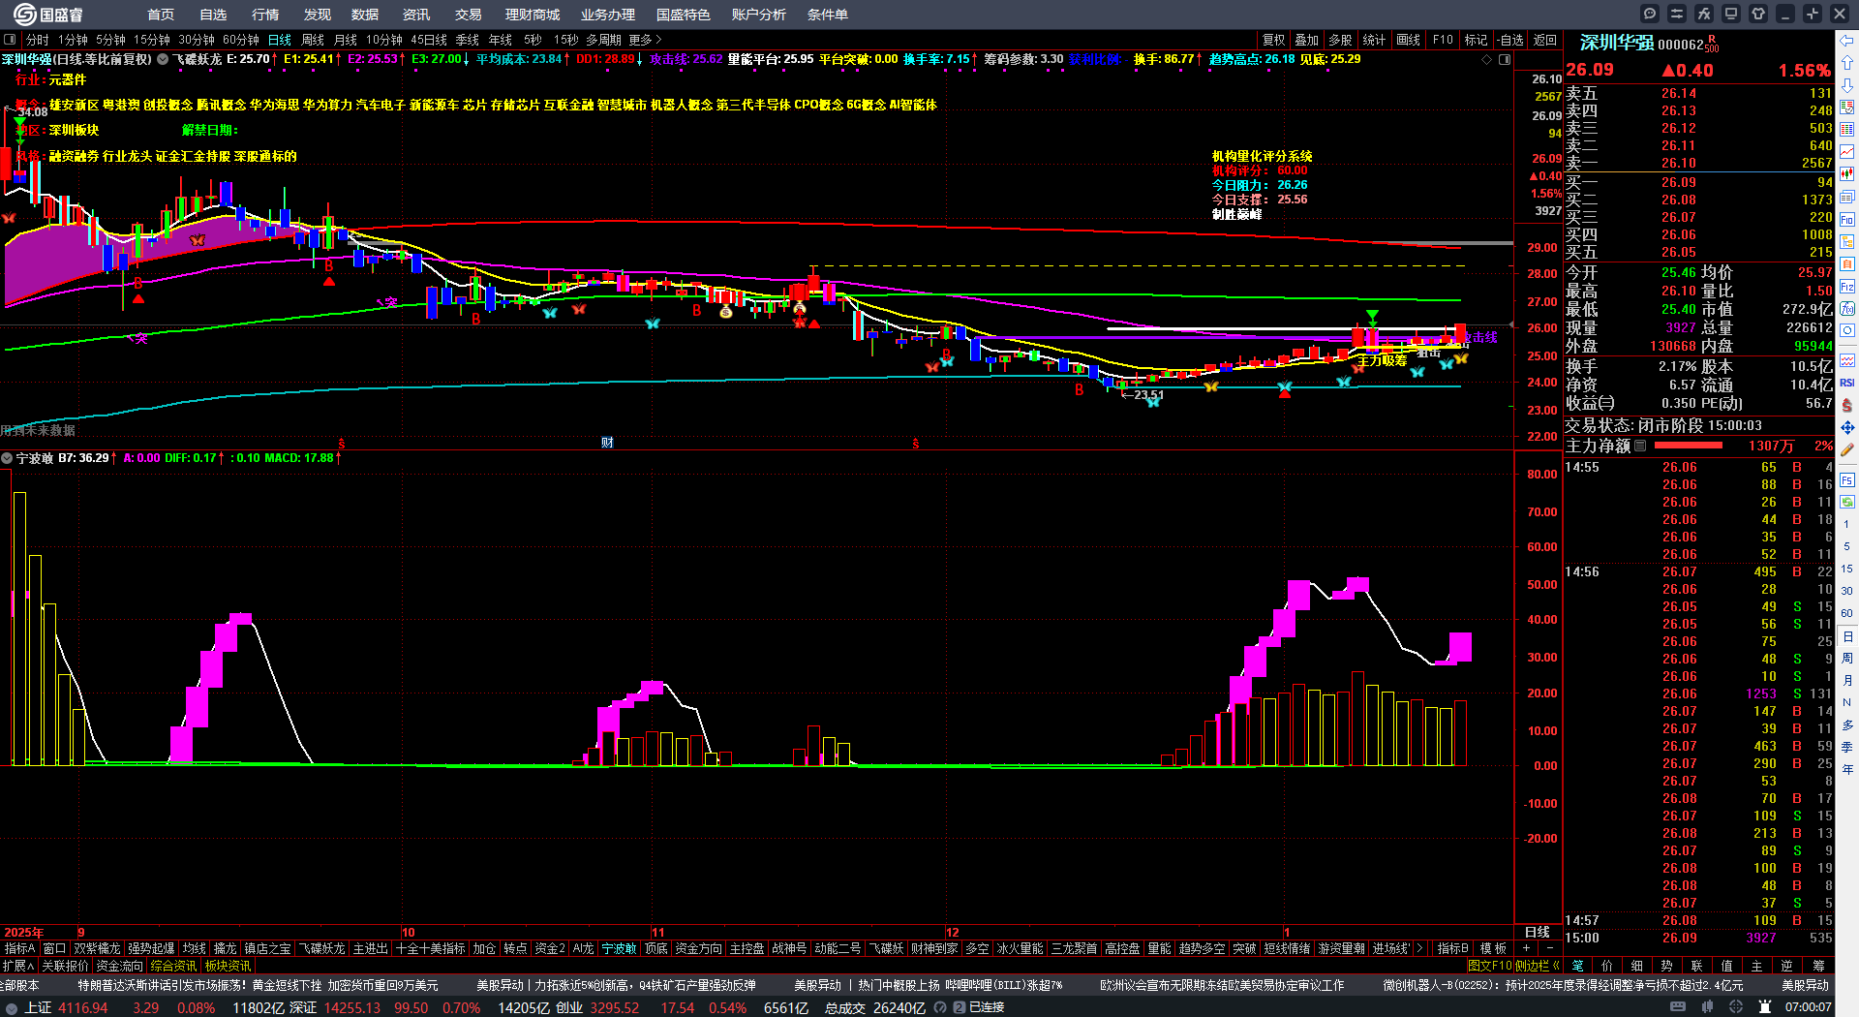Click the wave line chart sidebar icon
The width and height of the screenshot is (1859, 1017).
pyautogui.click(x=1847, y=360)
